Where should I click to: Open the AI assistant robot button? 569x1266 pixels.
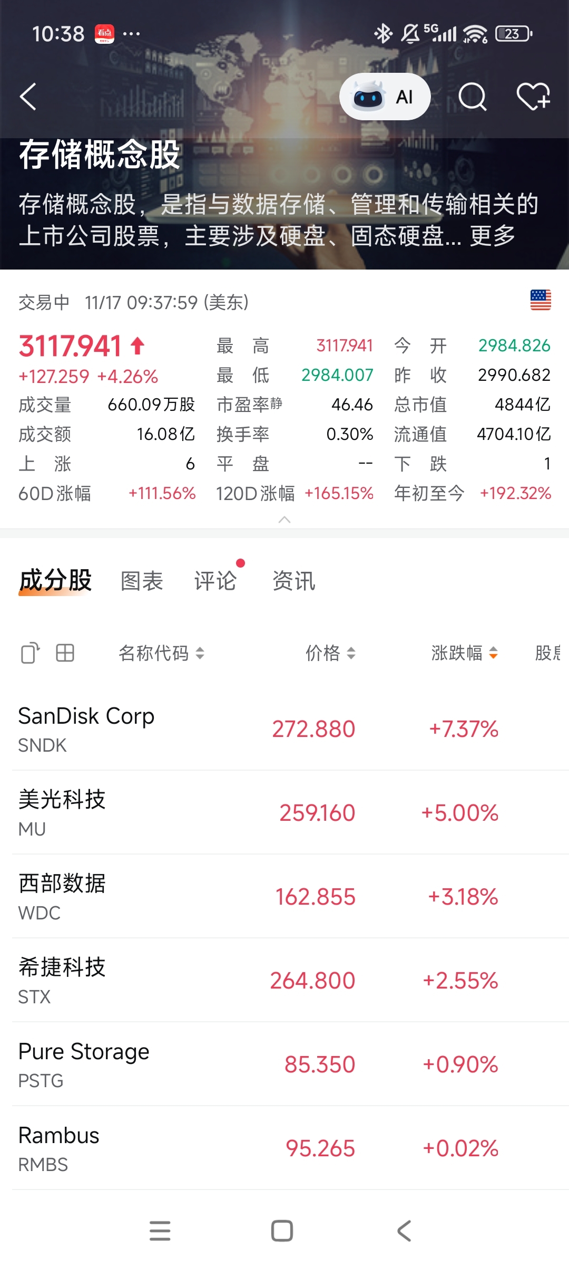385,97
